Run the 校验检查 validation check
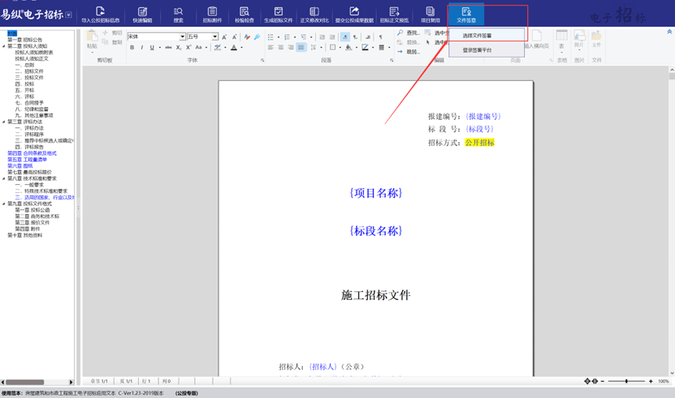The height and width of the screenshot is (398, 675). pyautogui.click(x=244, y=15)
